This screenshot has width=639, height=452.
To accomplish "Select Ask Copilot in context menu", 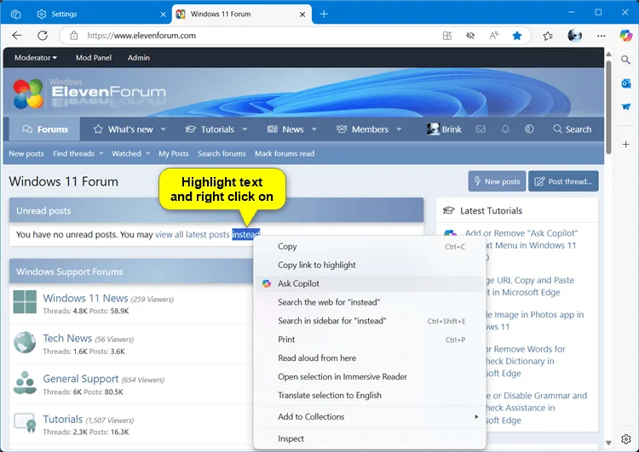I will (370, 283).
